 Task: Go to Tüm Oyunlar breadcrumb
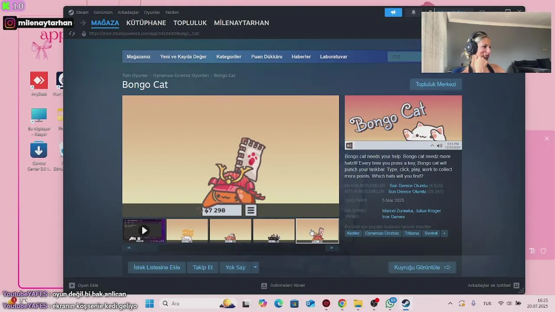135,75
